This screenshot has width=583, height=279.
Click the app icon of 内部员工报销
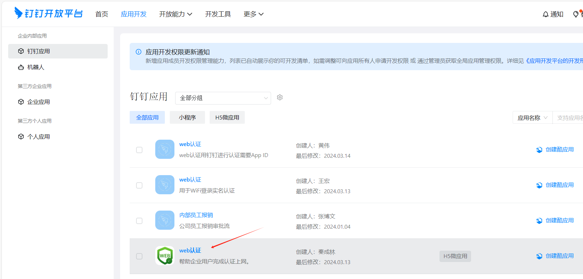point(165,220)
